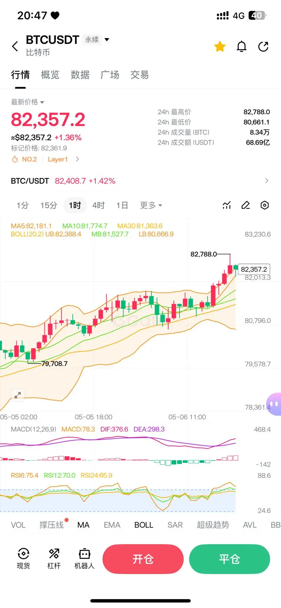Switch to 数据 tab
The height and width of the screenshot is (608, 281).
point(80,75)
